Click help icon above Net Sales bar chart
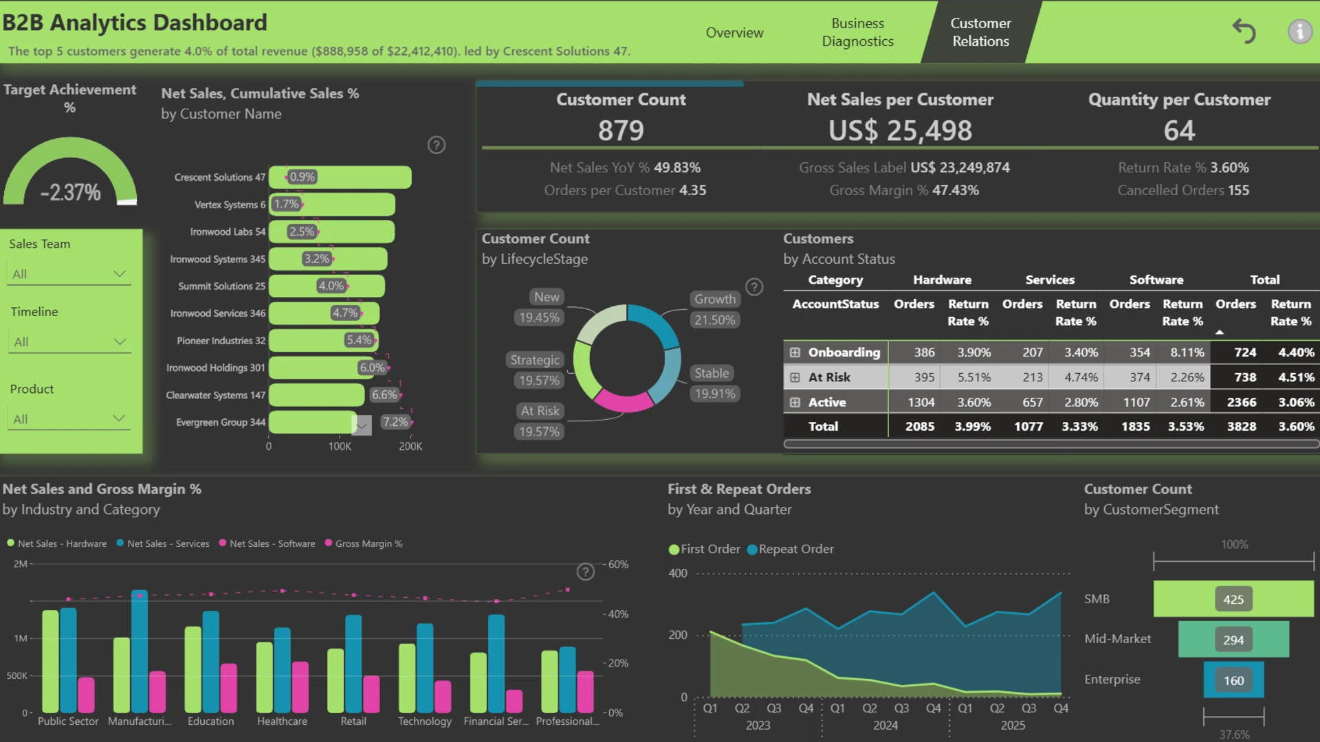 (x=437, y=145)
